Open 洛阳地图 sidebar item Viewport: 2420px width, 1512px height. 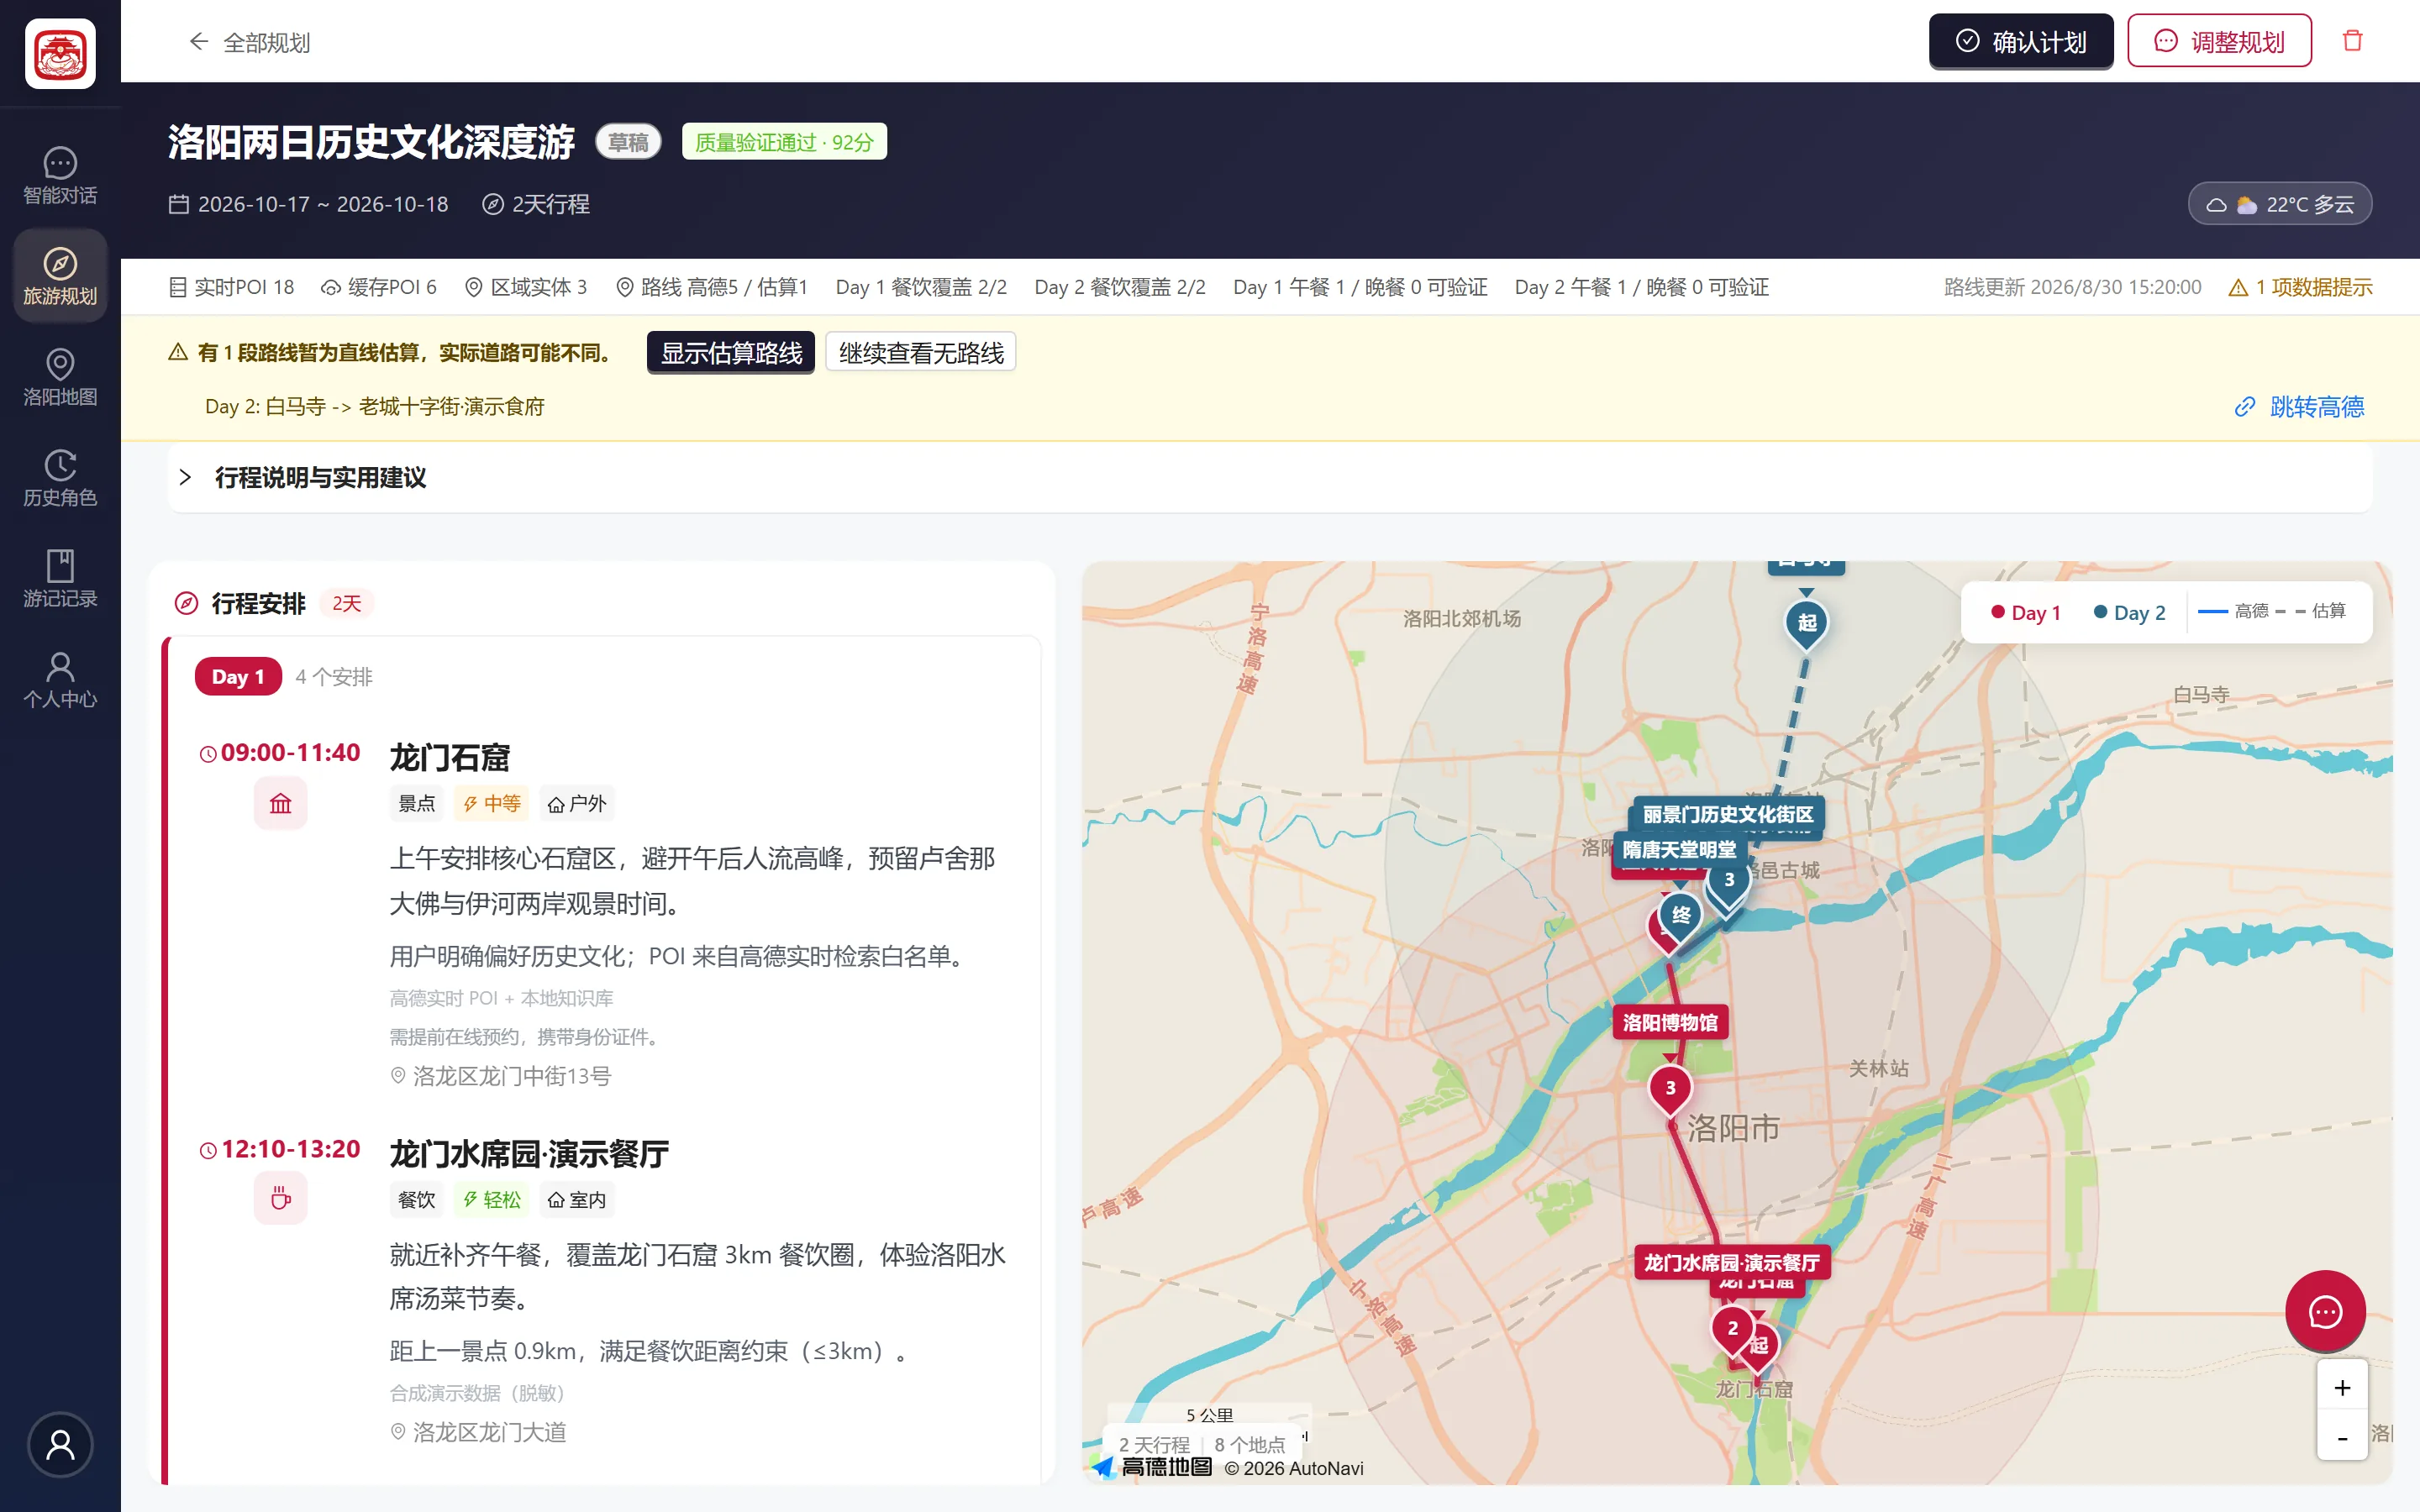(60, 378)
